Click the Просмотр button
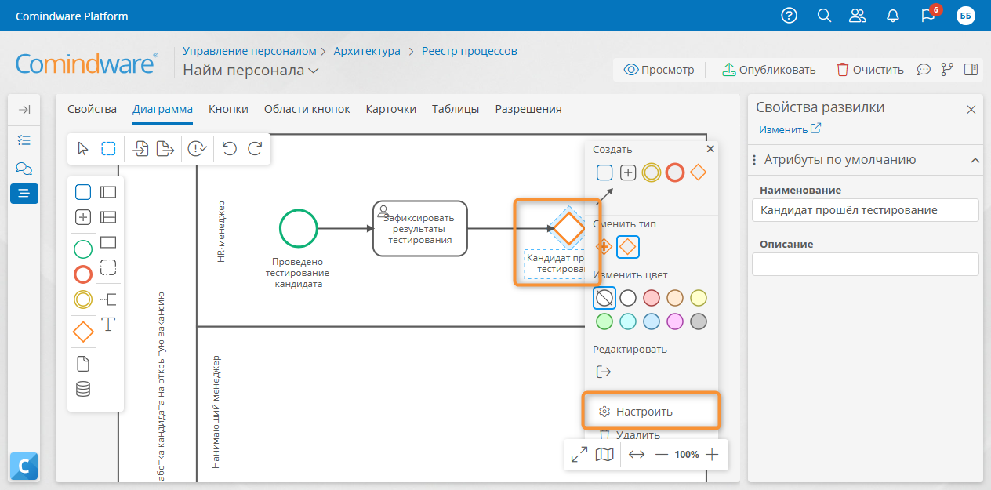991x490 pixels. (x=659, y=70)
